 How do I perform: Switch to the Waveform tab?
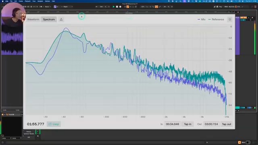33,19
